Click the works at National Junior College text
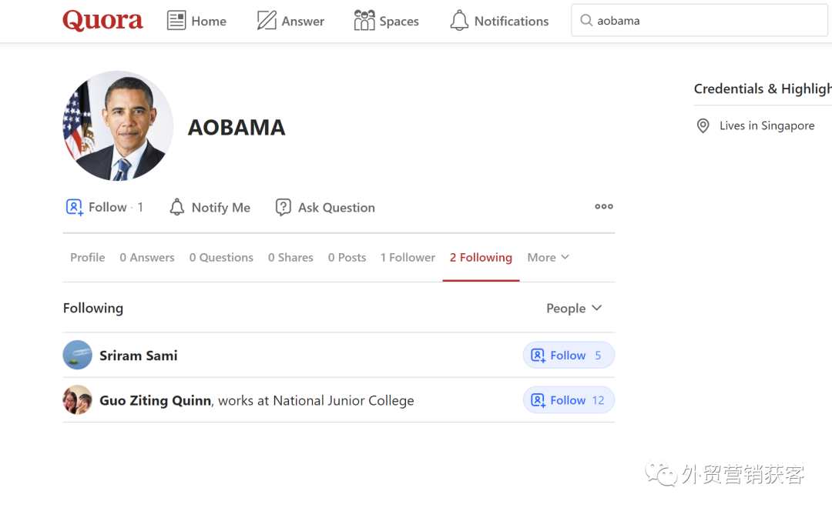 pos(316,401)
